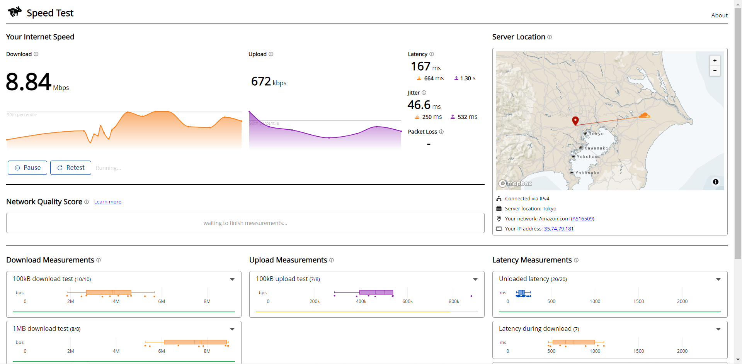Open Network Quality Score info icon

87,202
